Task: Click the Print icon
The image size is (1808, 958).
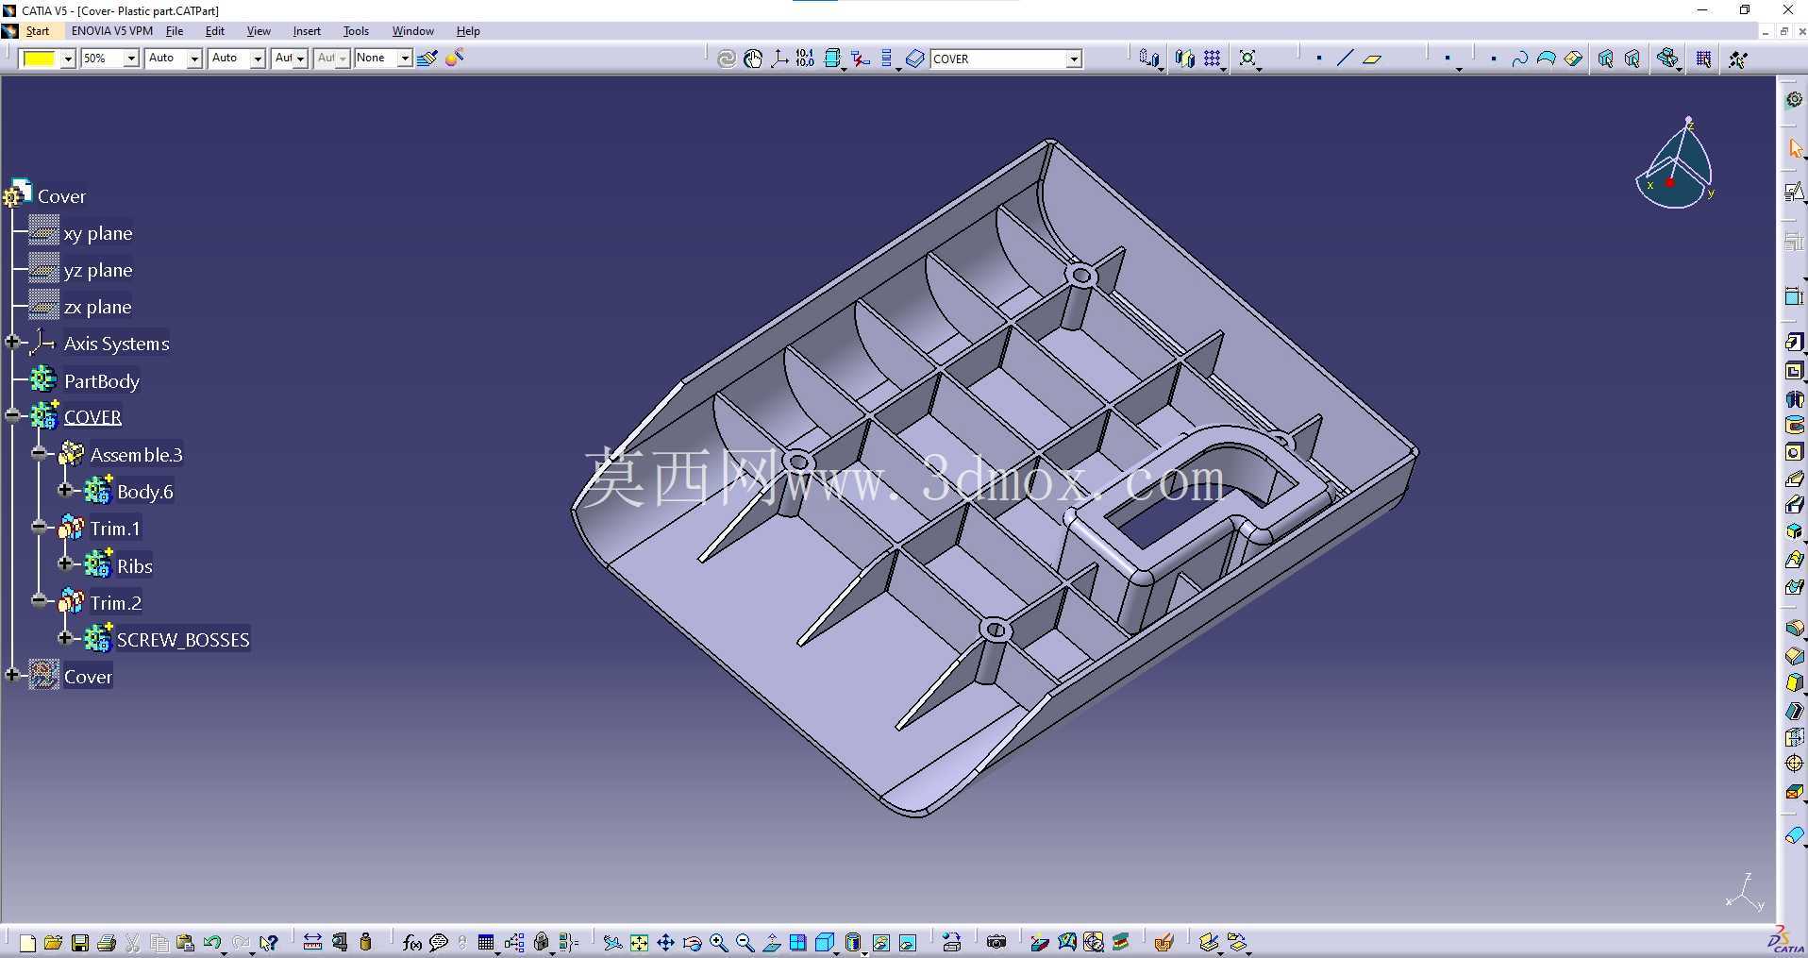Action: pos(107,942)
